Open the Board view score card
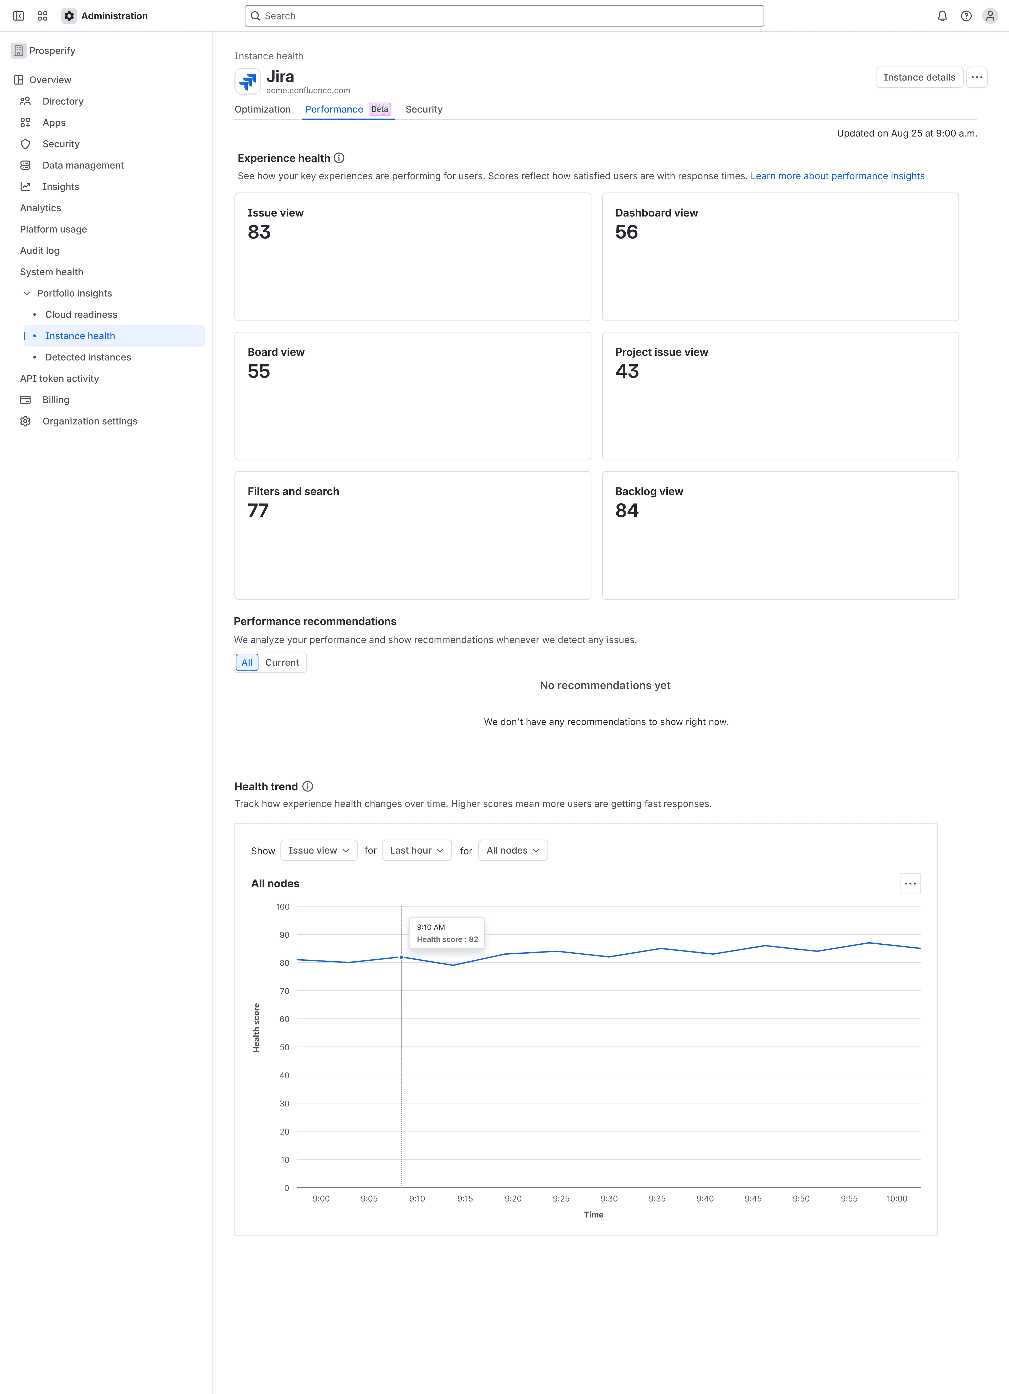This screenshot has height=1394, width=1009. coord(413,396)
